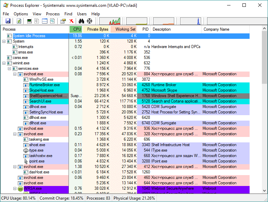Select the crosshair Find Window's Process icon
The image size is (268, 202).
[90, 21]
